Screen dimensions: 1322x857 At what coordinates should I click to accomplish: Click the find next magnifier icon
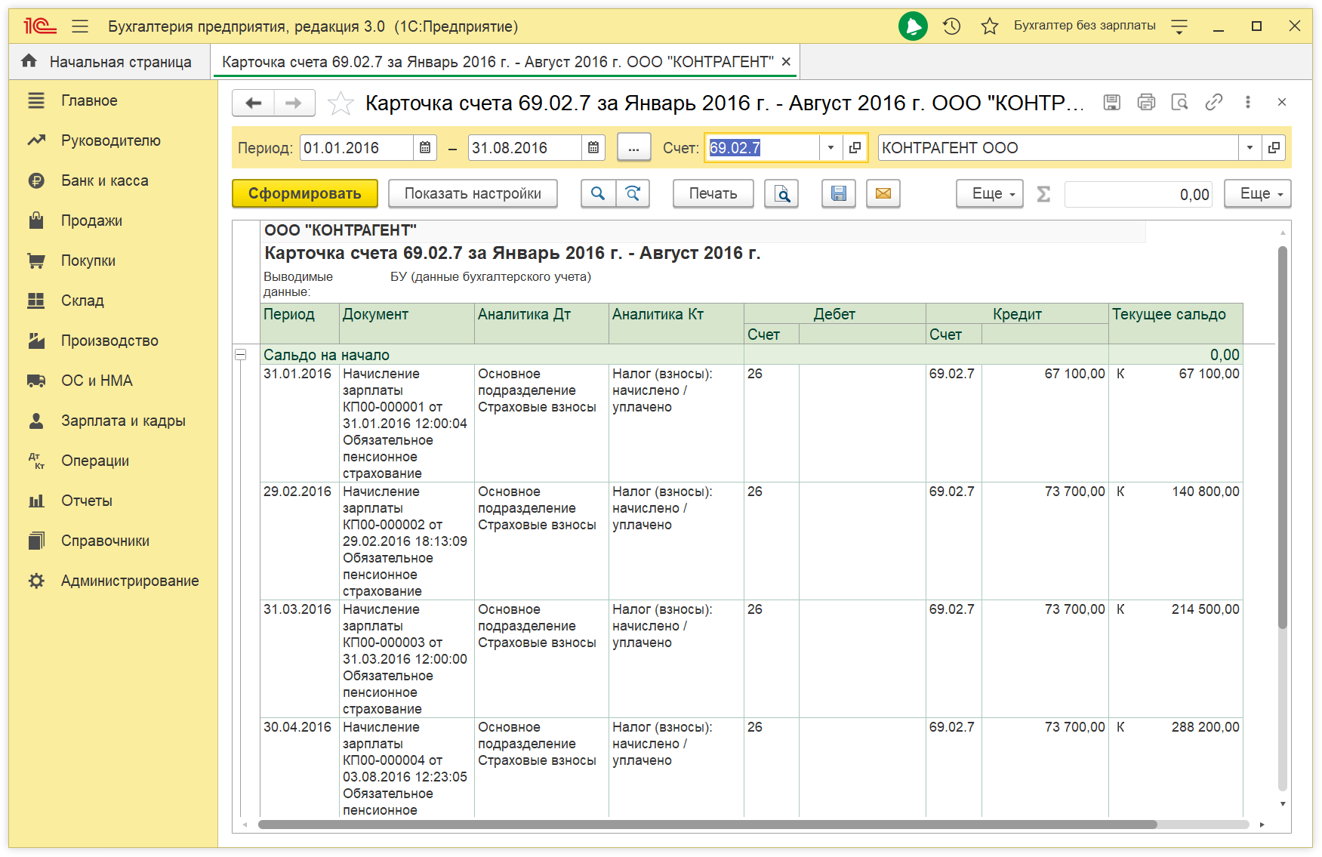633,193
